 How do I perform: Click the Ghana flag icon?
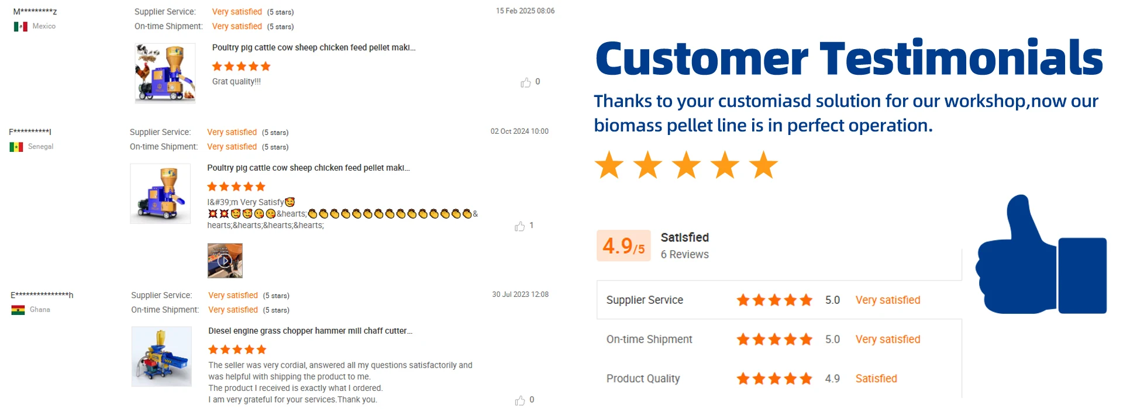pos(18,310)
